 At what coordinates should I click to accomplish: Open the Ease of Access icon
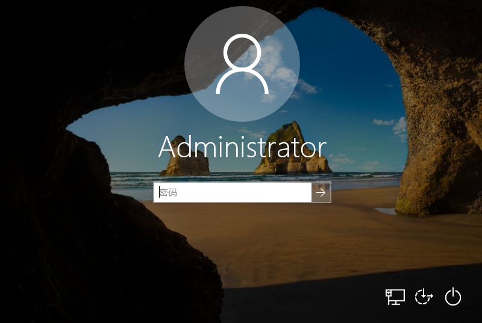click(x=424, y=297)
